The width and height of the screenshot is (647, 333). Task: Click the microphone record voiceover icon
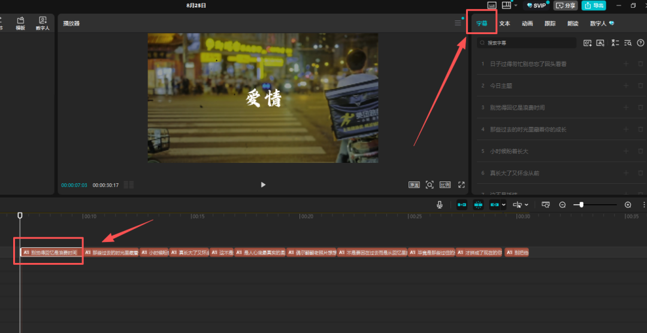(440, 205)
